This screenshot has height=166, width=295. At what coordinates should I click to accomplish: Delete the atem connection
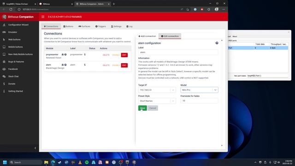point(106,65)
